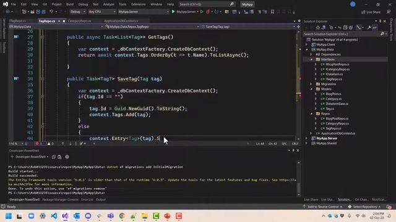Click the warnings count indicator

50,144
